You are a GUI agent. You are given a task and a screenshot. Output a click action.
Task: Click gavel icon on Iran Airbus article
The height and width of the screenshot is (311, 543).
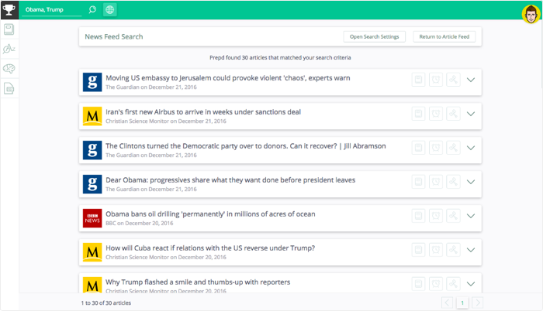click(453, 114)
